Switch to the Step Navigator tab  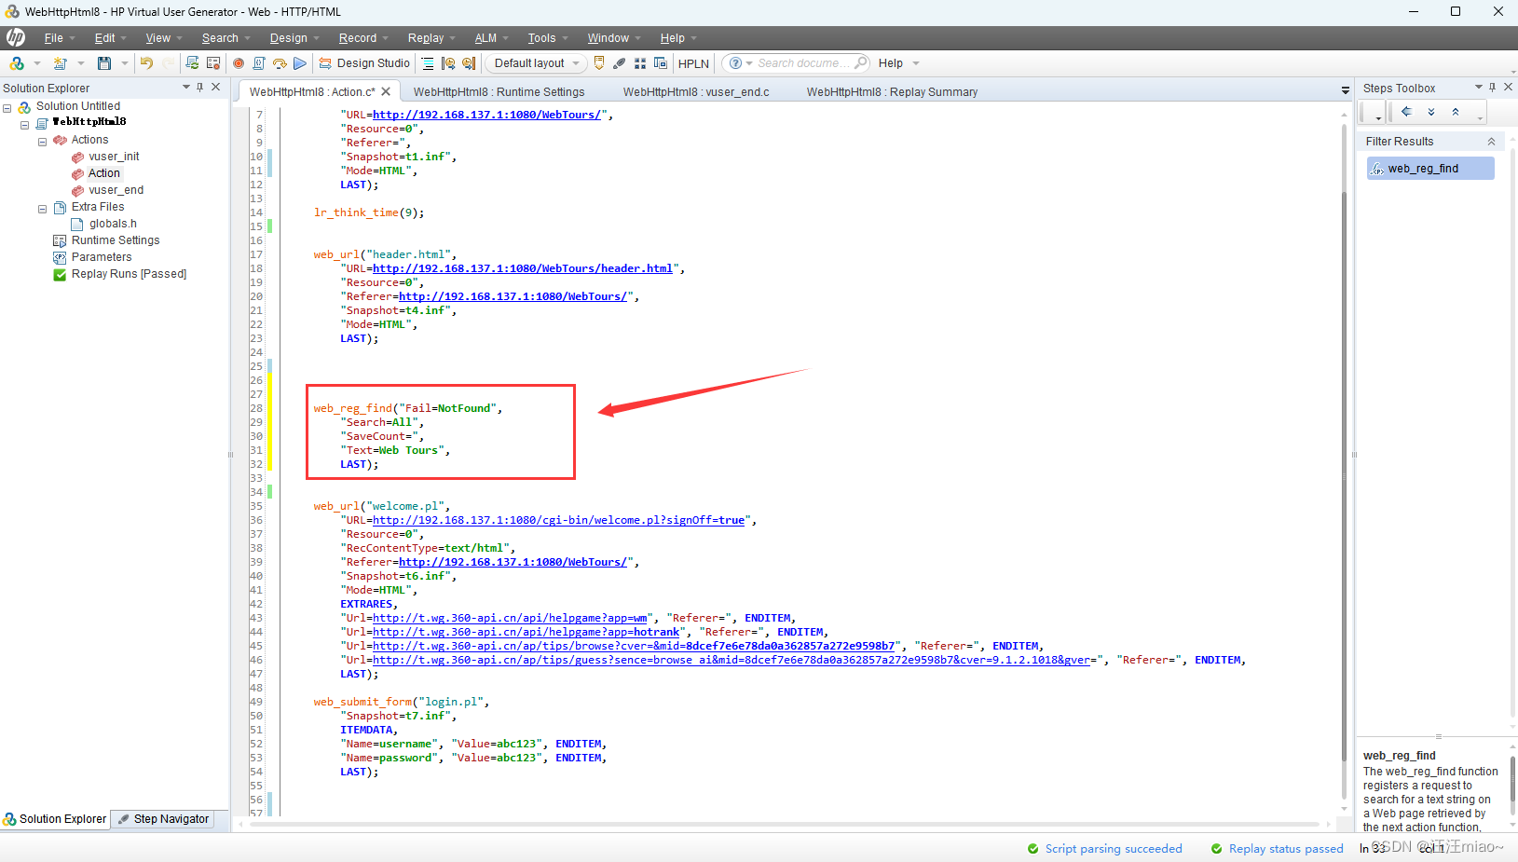[163, 819]
